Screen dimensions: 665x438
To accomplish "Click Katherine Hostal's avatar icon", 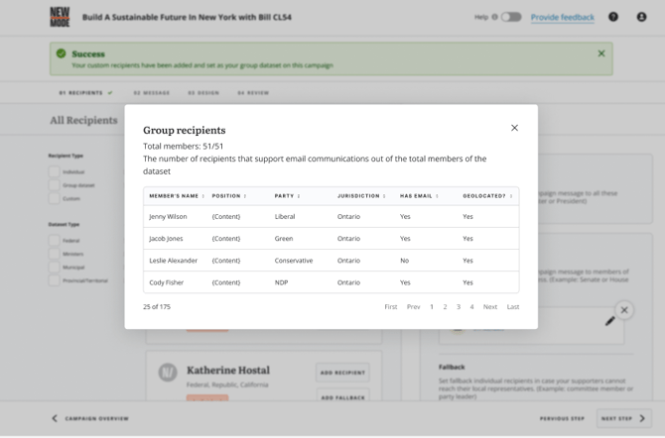I will [x=168, y=372].
